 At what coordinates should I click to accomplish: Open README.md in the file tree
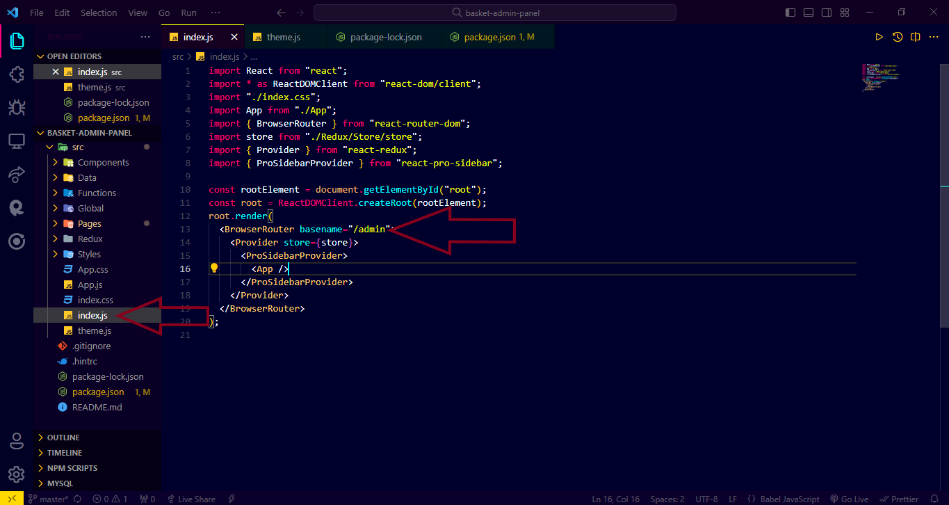coord(97,408)
